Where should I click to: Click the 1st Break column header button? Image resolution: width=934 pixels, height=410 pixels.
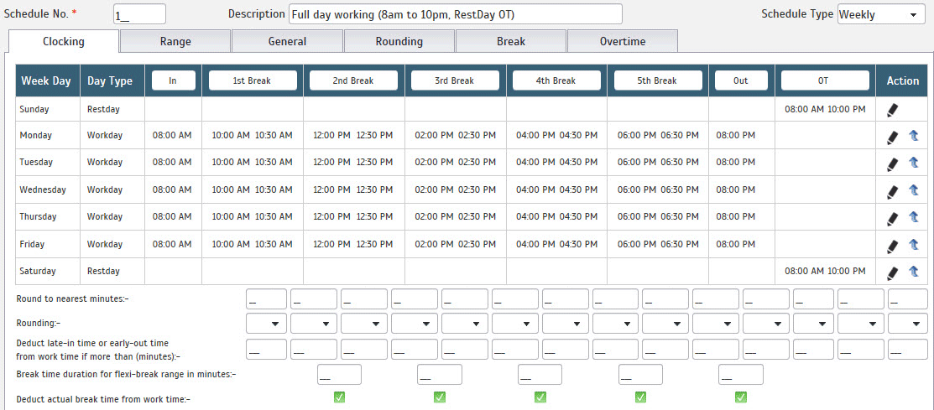(x=253, y=80)
